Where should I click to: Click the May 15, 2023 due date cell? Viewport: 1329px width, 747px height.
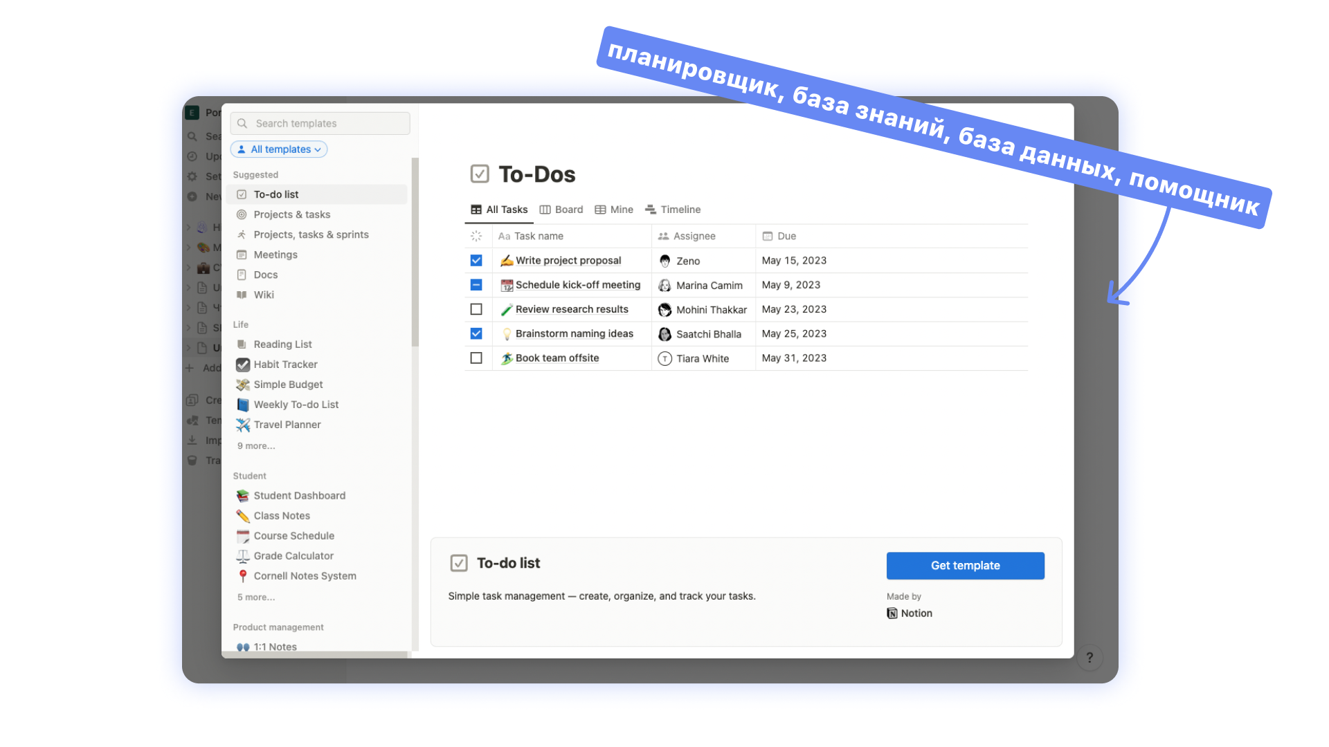(x=892, y=261)
